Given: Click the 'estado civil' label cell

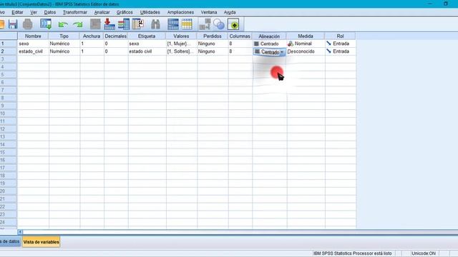Looking at the screenshot, I should click(x=147, y=51).
